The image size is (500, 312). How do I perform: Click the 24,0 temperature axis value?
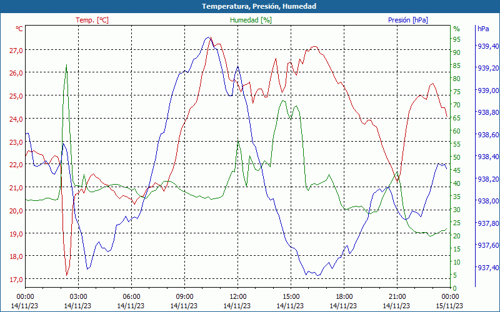pyautogui.click(x=16, y=119)
